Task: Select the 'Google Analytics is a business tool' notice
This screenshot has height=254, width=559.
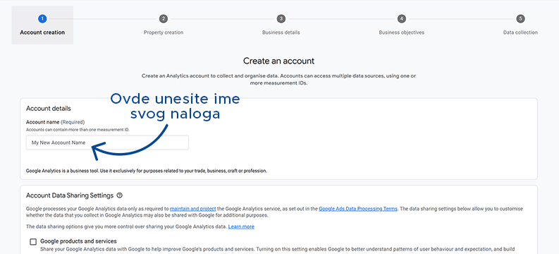Action: (x=147, y=171)
